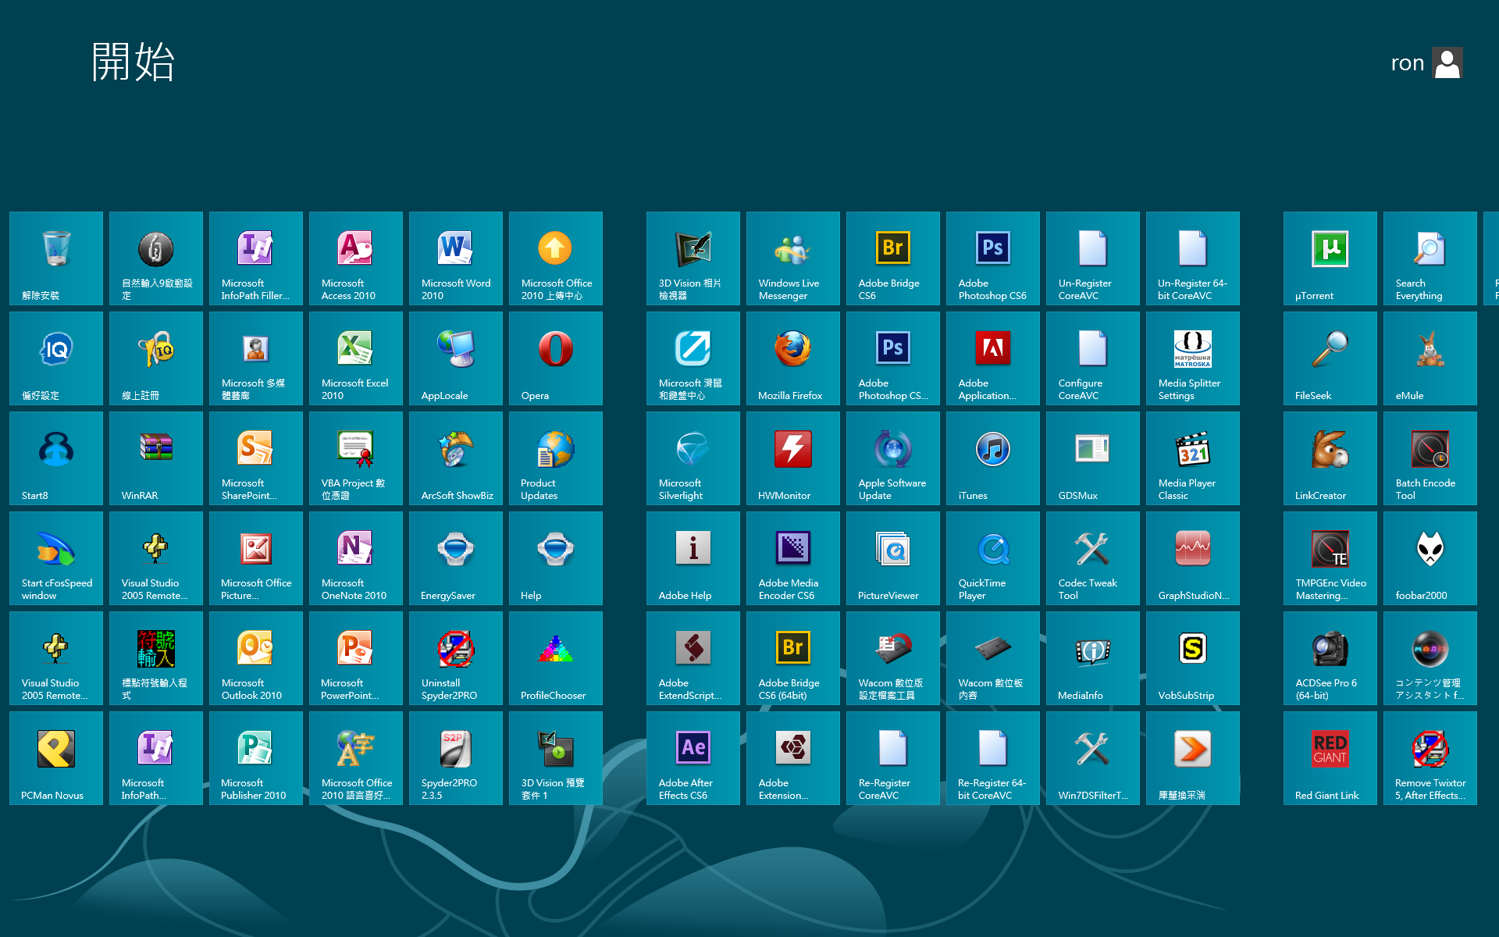Screen dimensions: 1499x937
Task: Open Mozilla Firefox tile
Action: (x=792, y=358)
